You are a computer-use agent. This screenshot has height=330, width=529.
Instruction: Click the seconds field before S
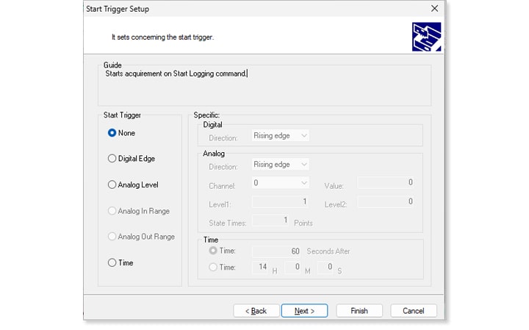pyautogui.click(x=325, y=267)
